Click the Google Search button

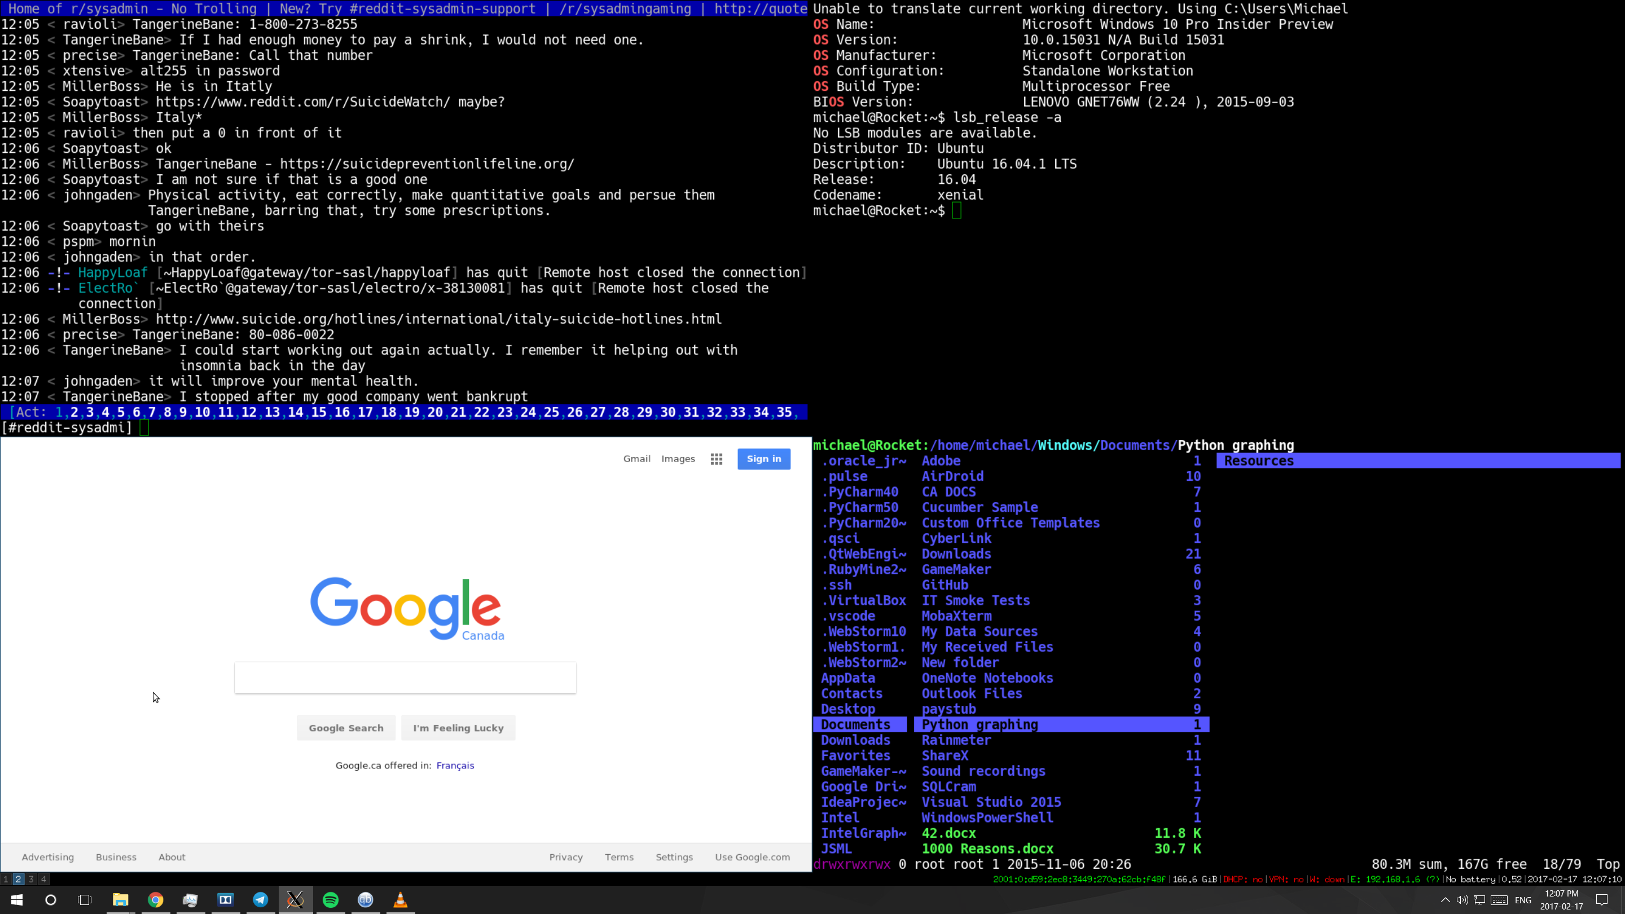346,728
